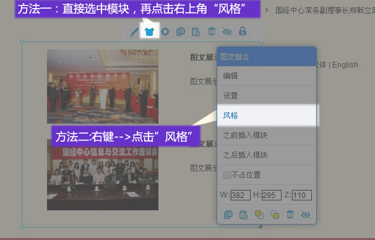This screenshot has height=240, width=375.
Task: Click the lock icon in module toolbar
Action: tap(243, 31)
